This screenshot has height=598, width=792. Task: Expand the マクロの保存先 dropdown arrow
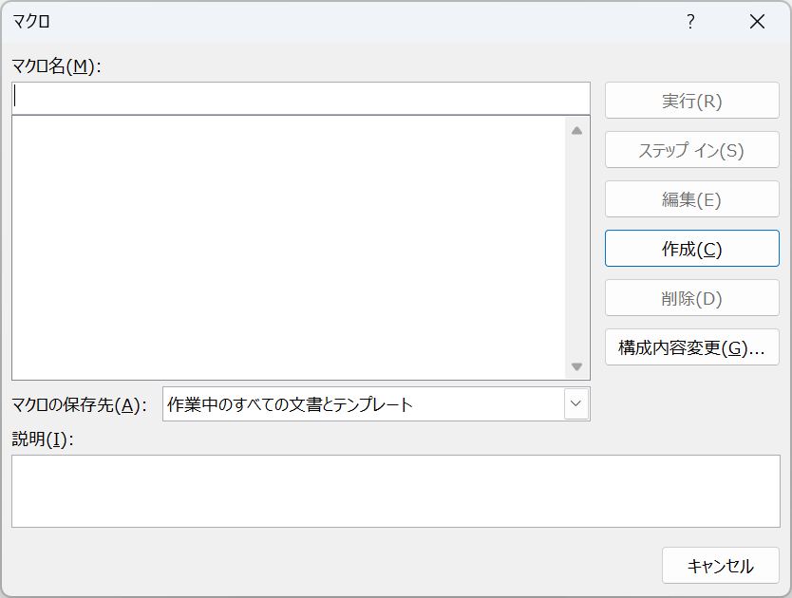[575, 404]
